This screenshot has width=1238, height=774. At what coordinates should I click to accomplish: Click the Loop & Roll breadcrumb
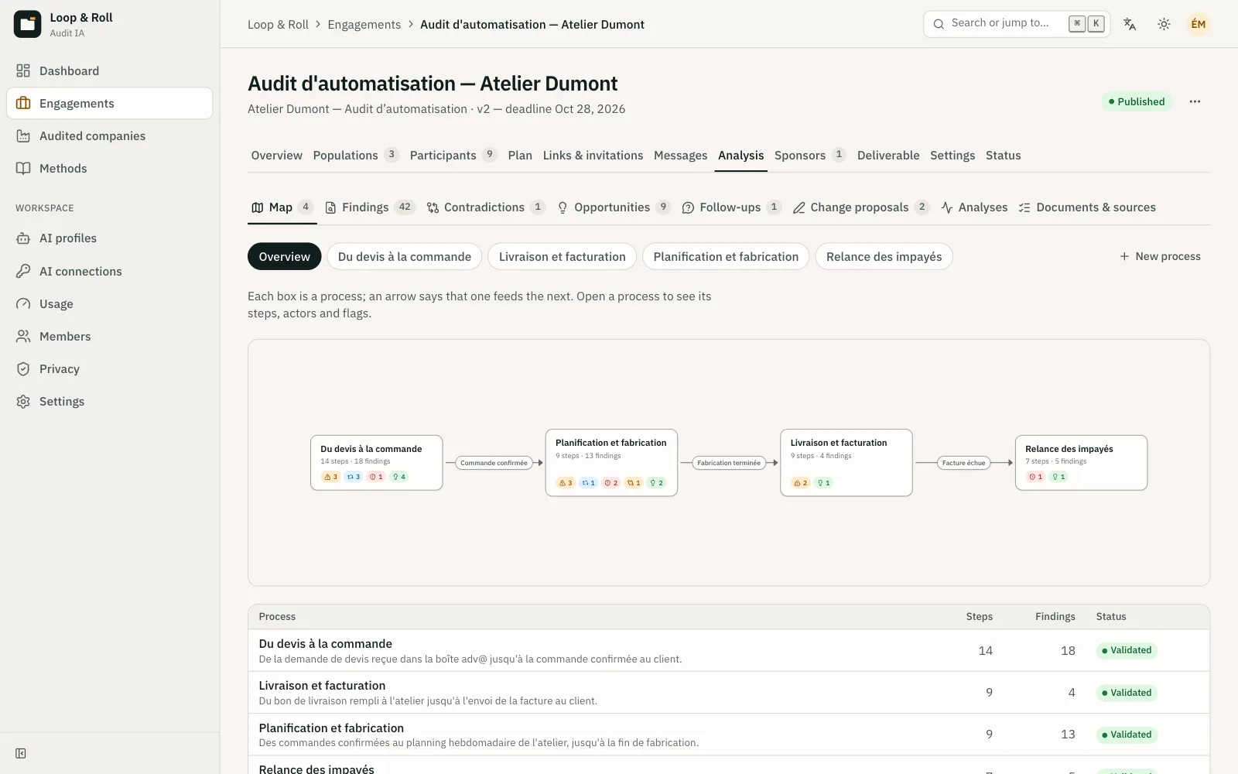[x=278, y=25]
